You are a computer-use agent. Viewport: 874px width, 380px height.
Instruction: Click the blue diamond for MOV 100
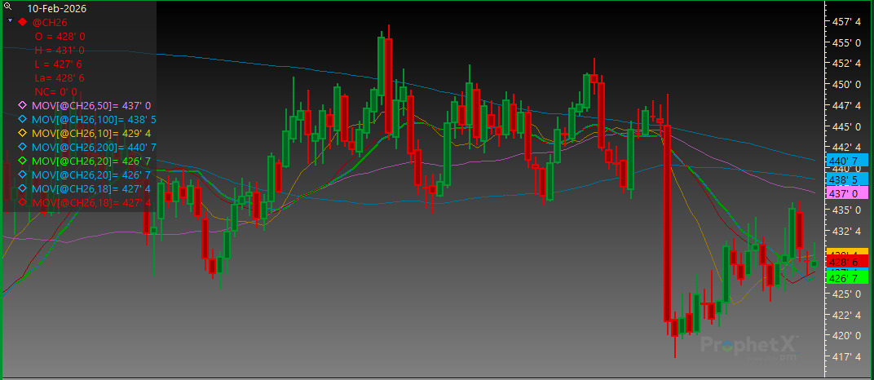pos(23,119)
